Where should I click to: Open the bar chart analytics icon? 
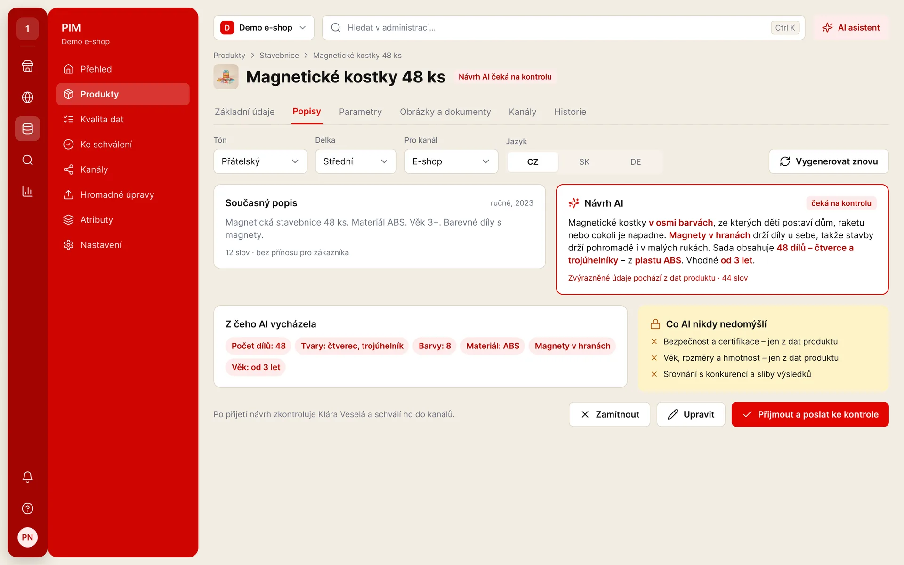(x=27, y=192)
